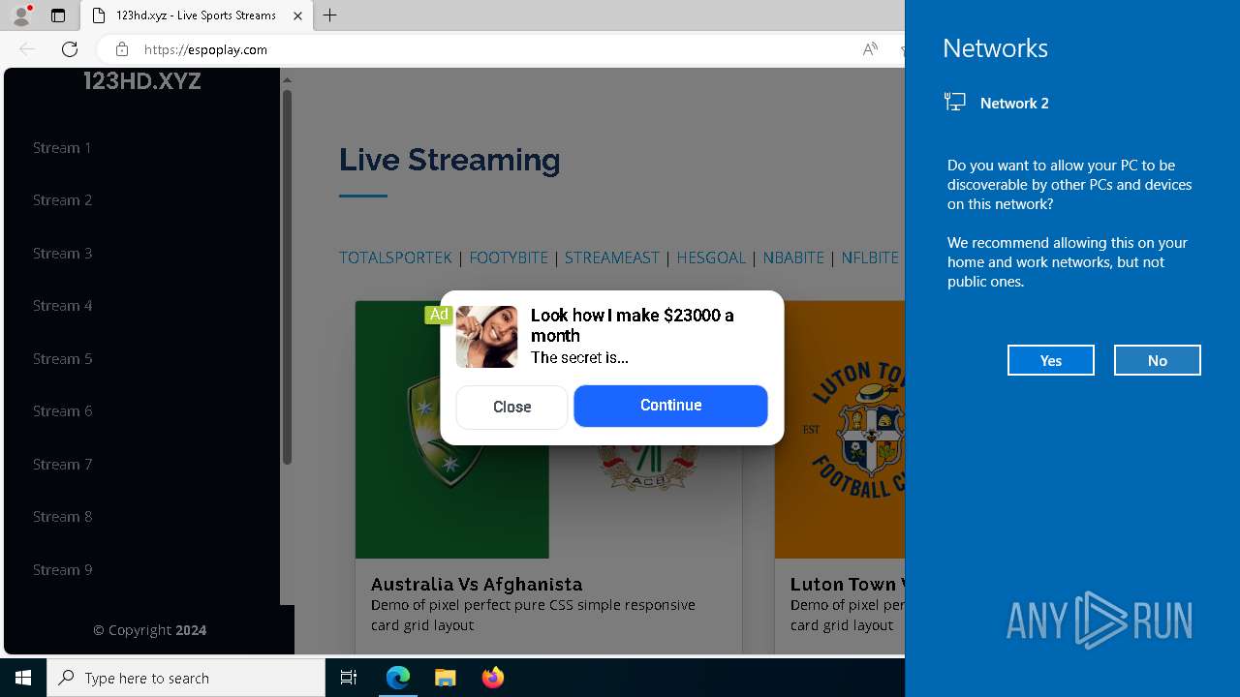Activate the Read aloud icon

click(870, 49)
